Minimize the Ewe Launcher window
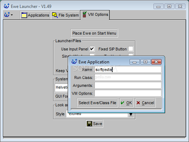The image size is (189, 142). point(159,6)
